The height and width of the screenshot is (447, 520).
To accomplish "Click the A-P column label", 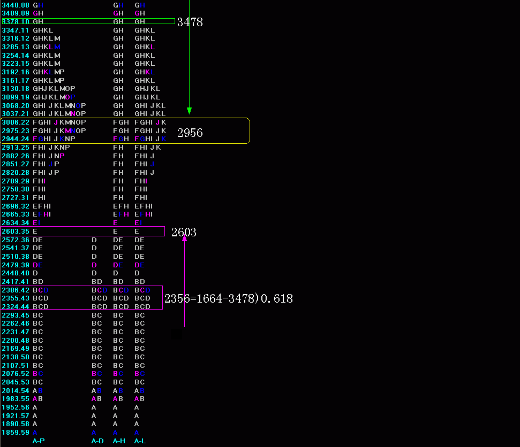I will [x=39, y=441].
